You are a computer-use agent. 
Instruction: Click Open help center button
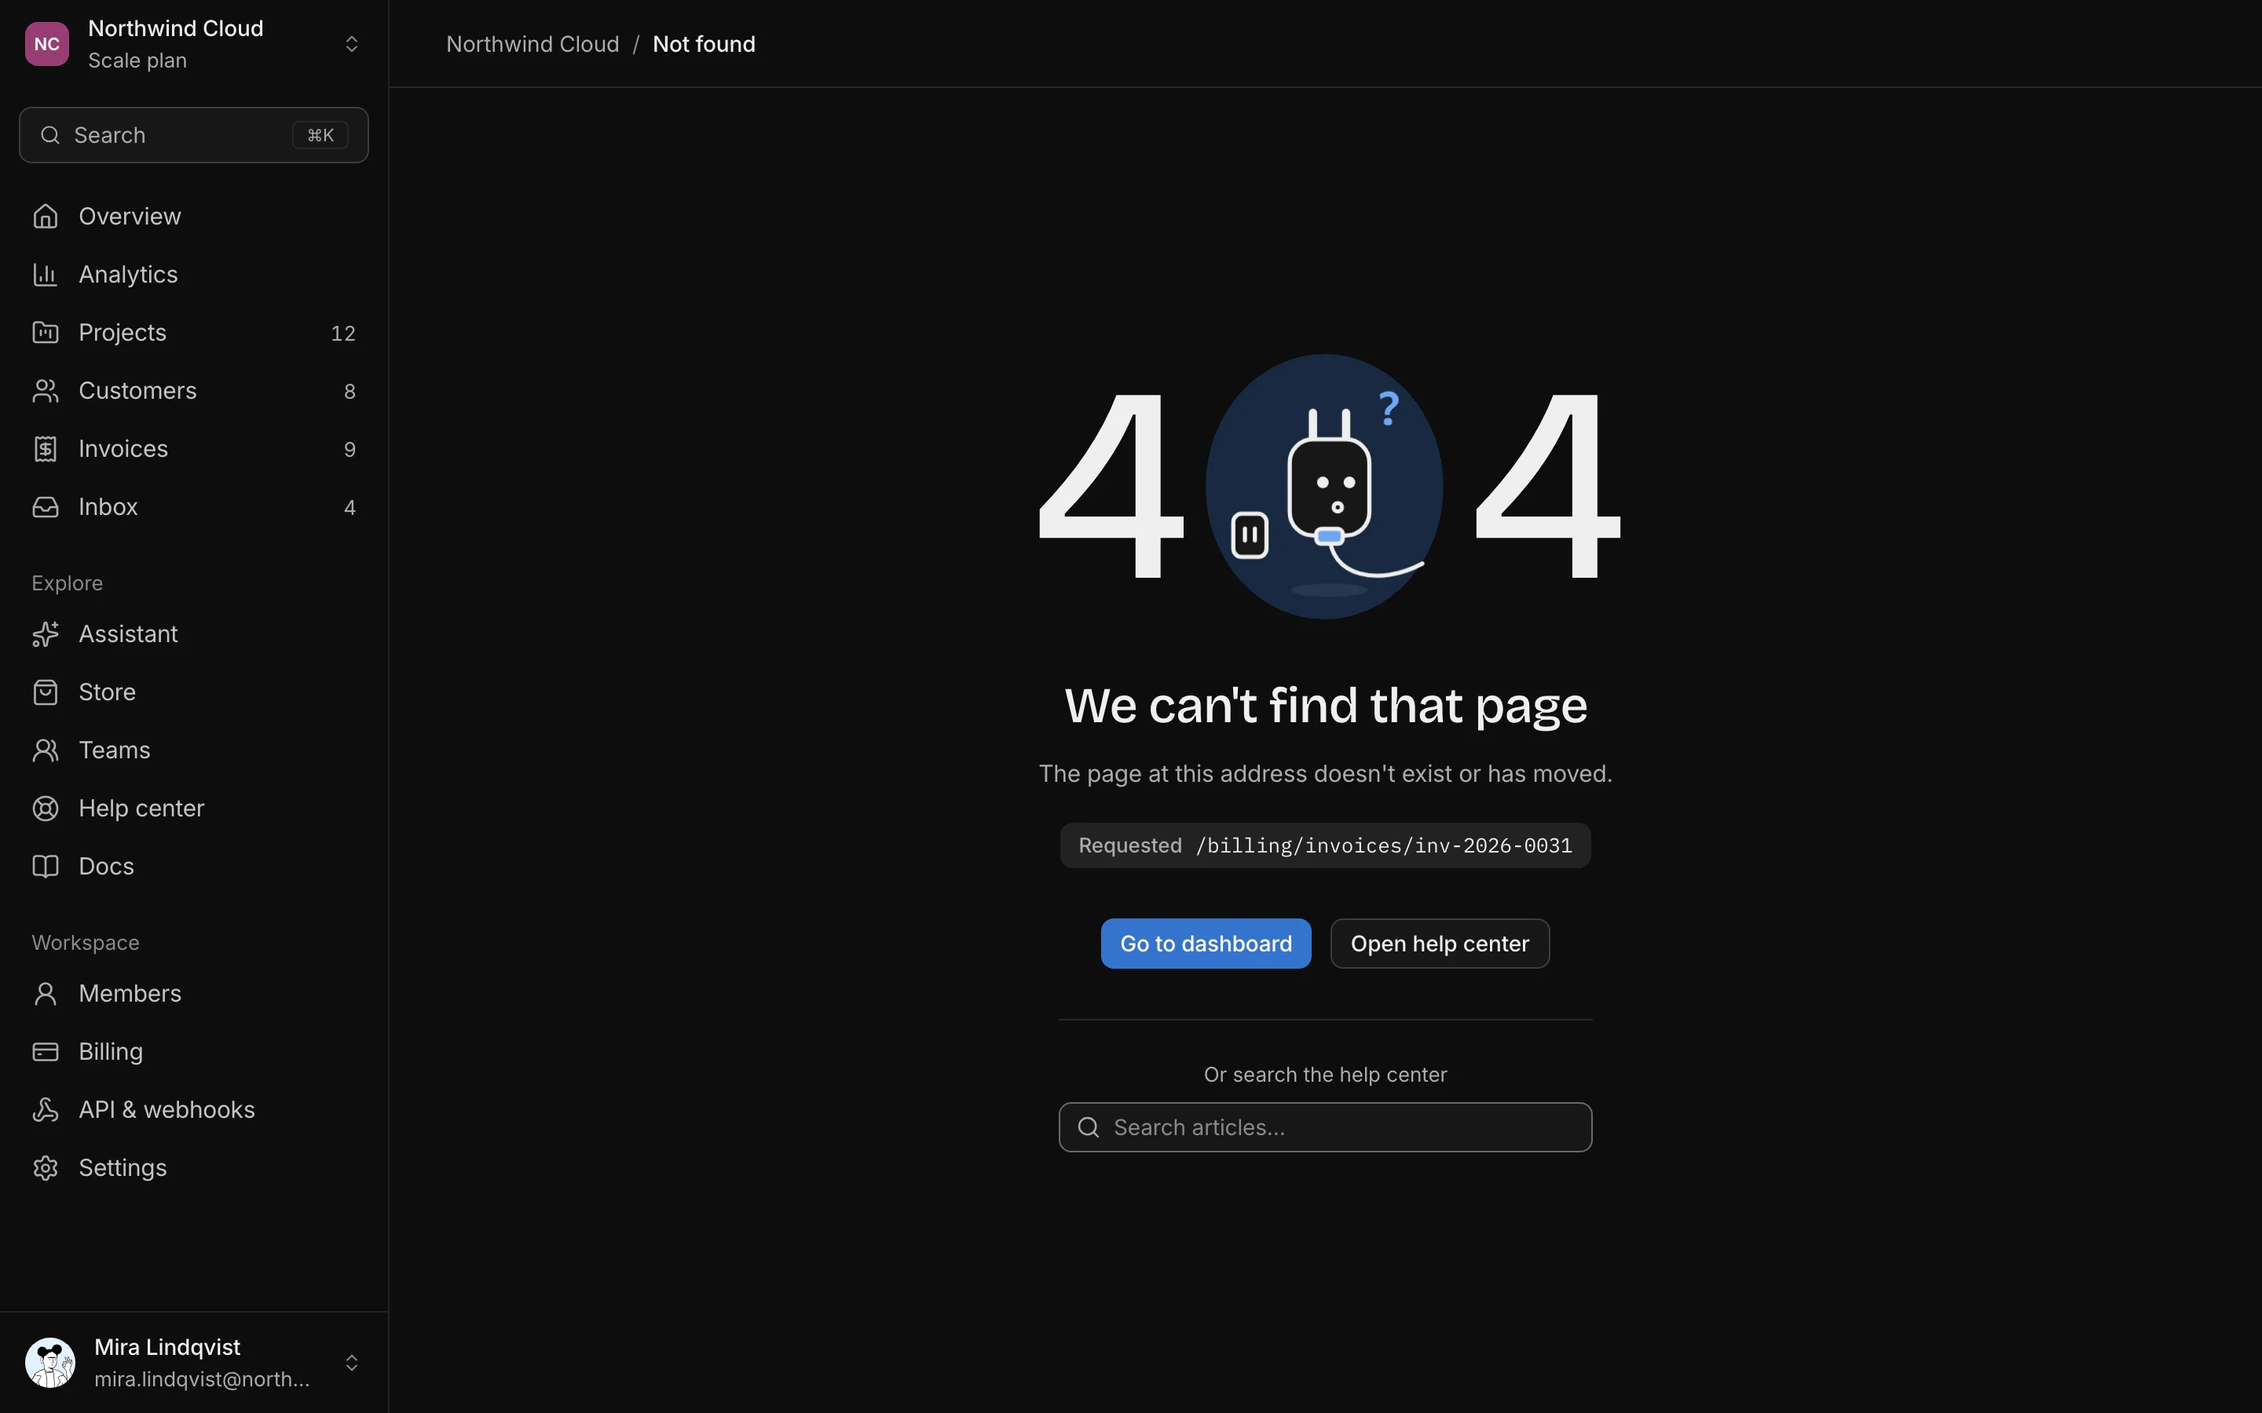[x=1440, y=944]
